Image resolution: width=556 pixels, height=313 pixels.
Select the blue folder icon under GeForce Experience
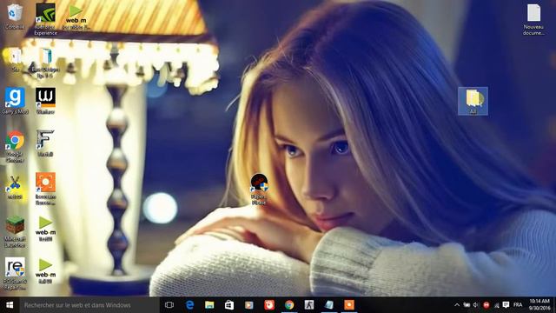pyautogui.click(x=45, y=63)
